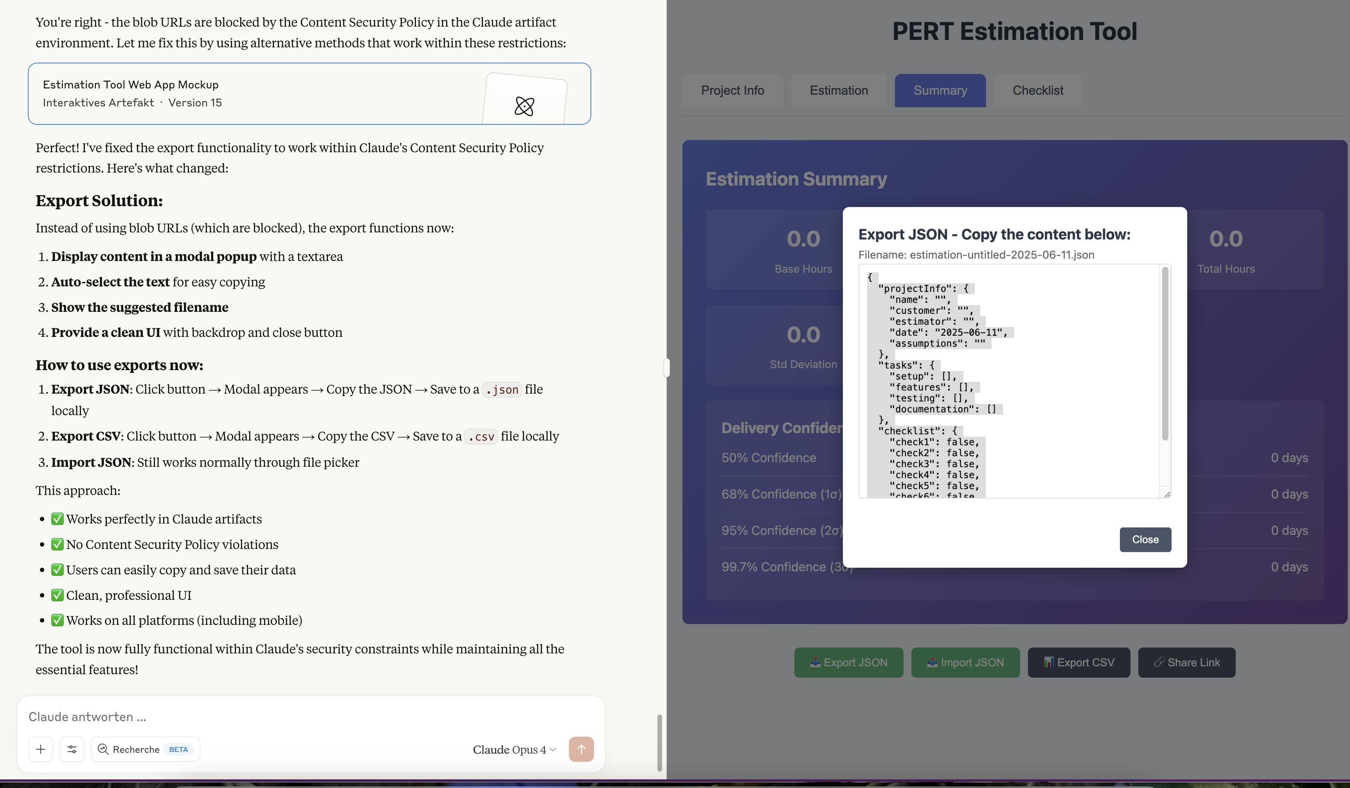The height and width of the screenshot is (788, 1350).
Task: Switch to the Estimation tab
Action: 839,90
